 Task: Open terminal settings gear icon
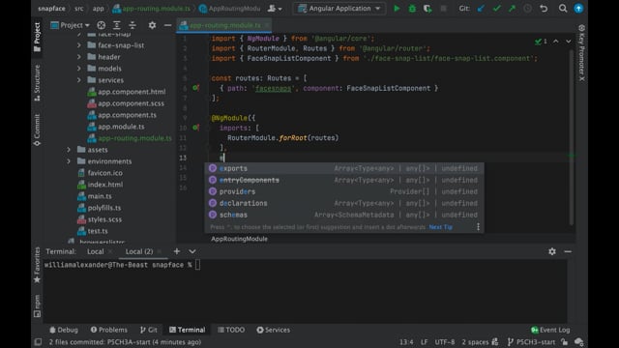[x=552, y=251]
